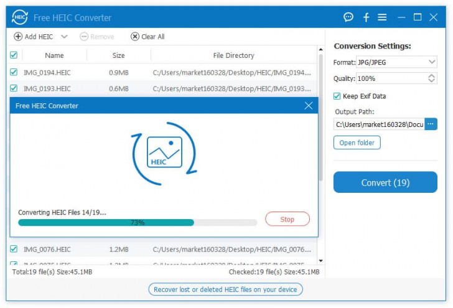Click the file list vertical scrollbar thumb
The image size is (453, 308).
(320, 118)
